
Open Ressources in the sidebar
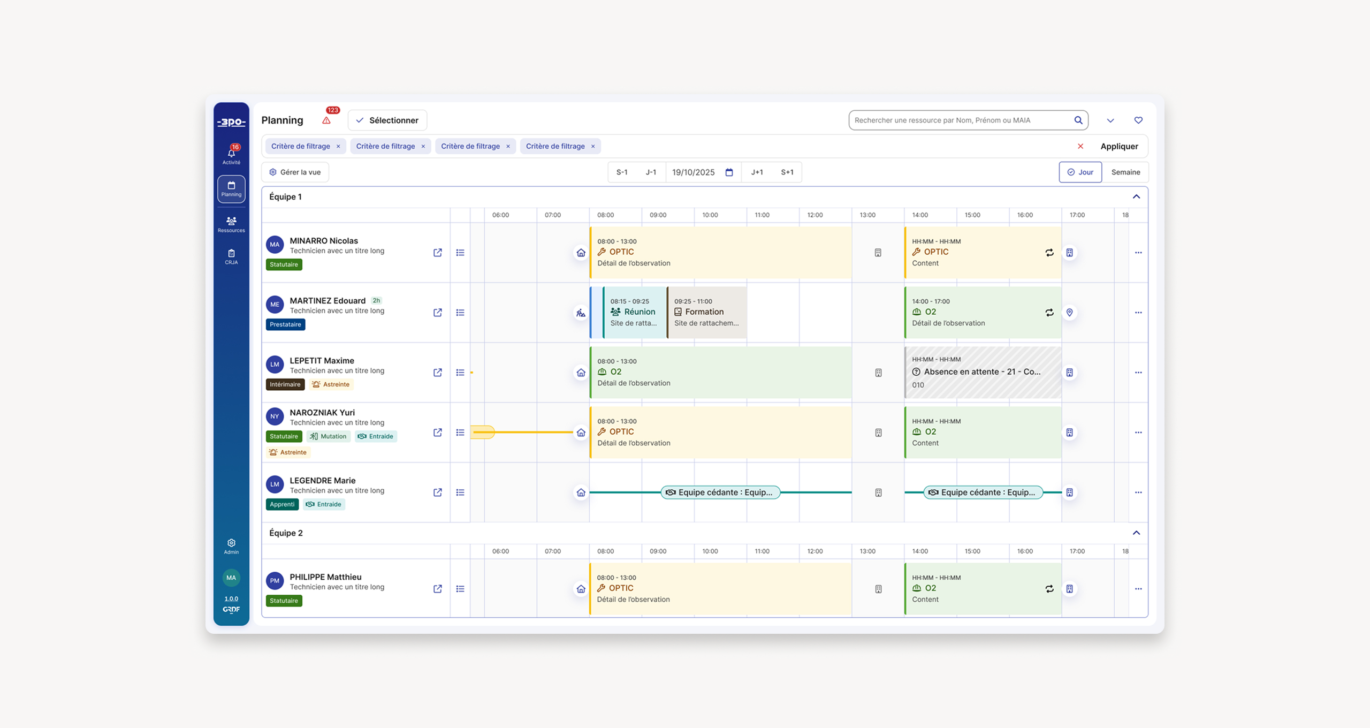point(231,224)
